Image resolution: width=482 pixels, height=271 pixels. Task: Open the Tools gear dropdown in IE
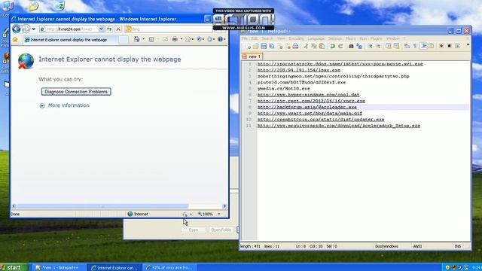tap(211, 39)
